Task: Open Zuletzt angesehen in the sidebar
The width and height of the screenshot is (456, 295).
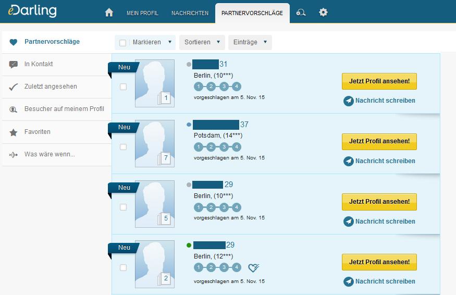Action: point(57,87)
